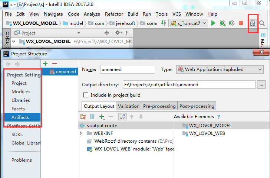Open Tools menu

pos(162,14)
